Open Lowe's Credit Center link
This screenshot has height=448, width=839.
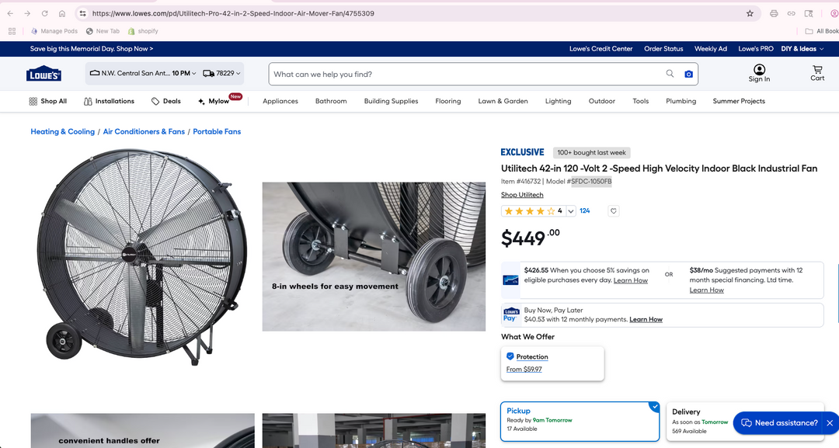[x=601, y=49]
